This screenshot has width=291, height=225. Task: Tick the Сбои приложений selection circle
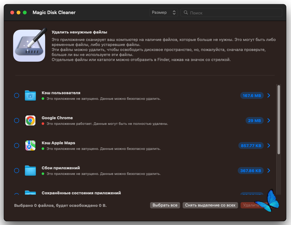coord(17,171)
